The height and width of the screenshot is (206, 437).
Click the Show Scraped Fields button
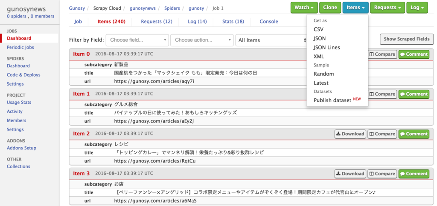tap(407, 39)
